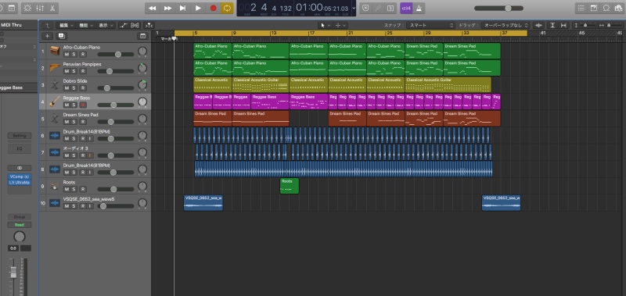
Task: Adjust the master volume slider
Action: [x=498, y=8]
